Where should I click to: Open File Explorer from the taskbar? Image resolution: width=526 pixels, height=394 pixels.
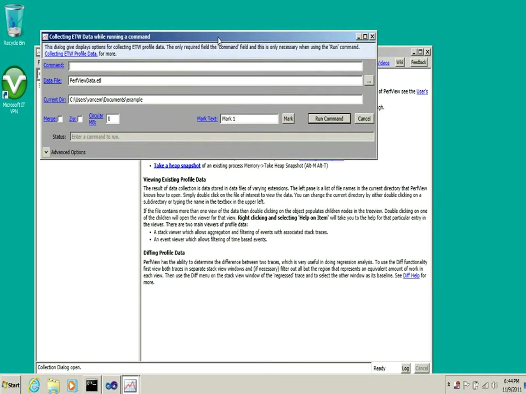click(x=53, y=385)
